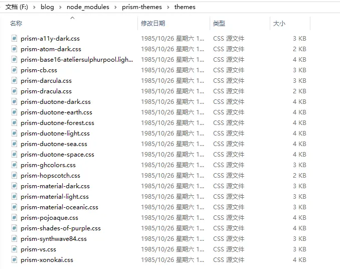Select the file name prism-a11y-dark.css
340x269 pixels.
tap(50, 39)
